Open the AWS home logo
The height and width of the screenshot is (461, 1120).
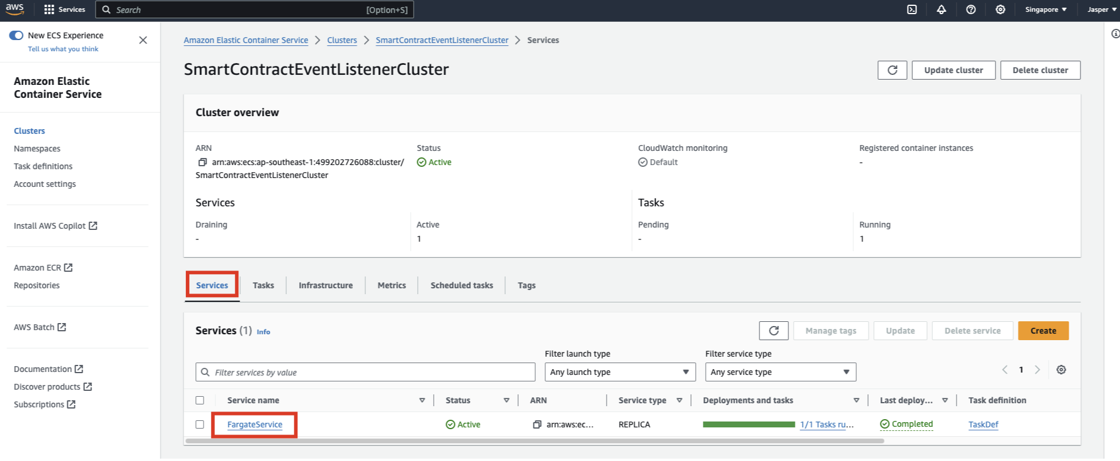coord(15,9)
